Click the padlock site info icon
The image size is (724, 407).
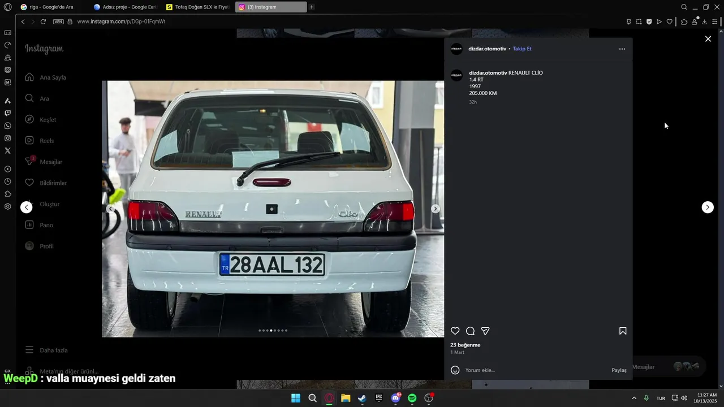pyautogui.click(x=70, y=21)
